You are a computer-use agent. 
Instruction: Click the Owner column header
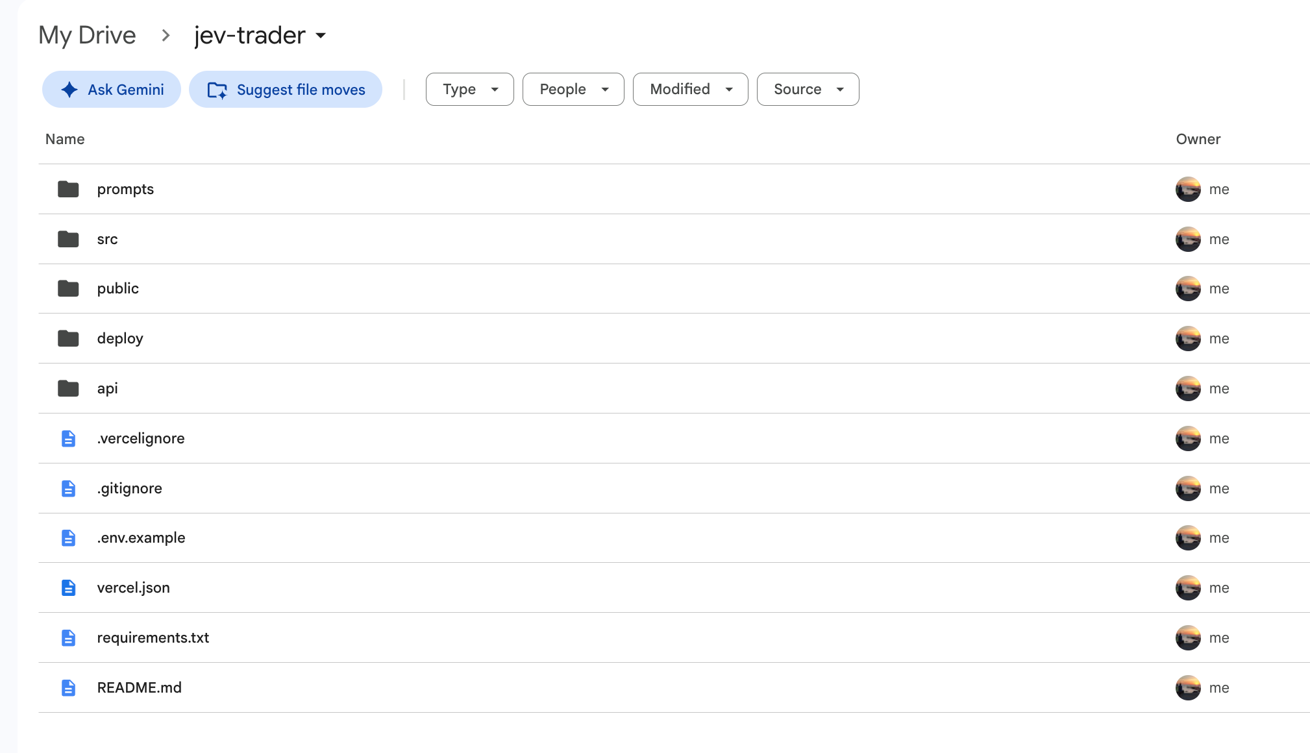[x=1198, y=139]
